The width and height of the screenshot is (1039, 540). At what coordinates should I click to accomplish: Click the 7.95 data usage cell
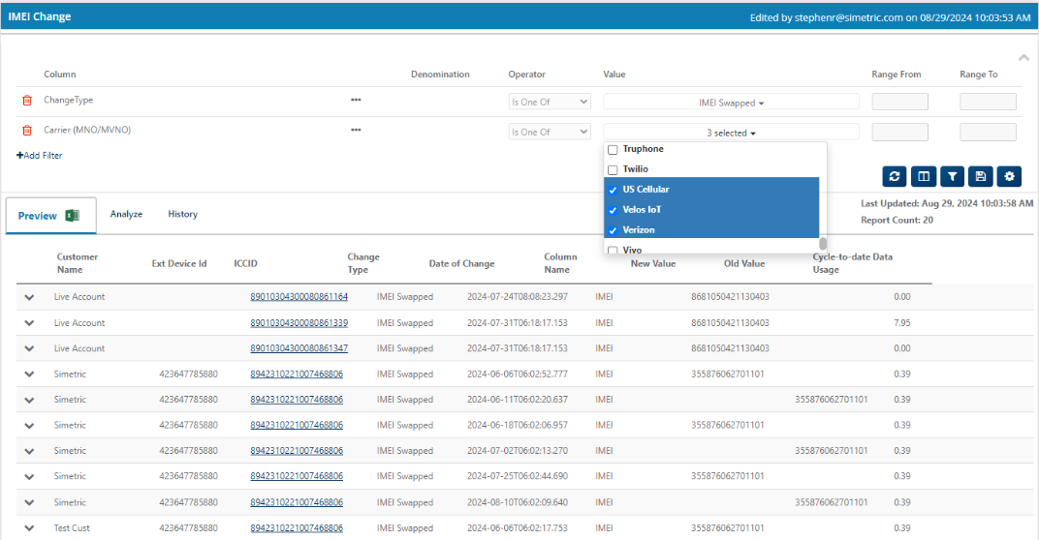(901, 323)
